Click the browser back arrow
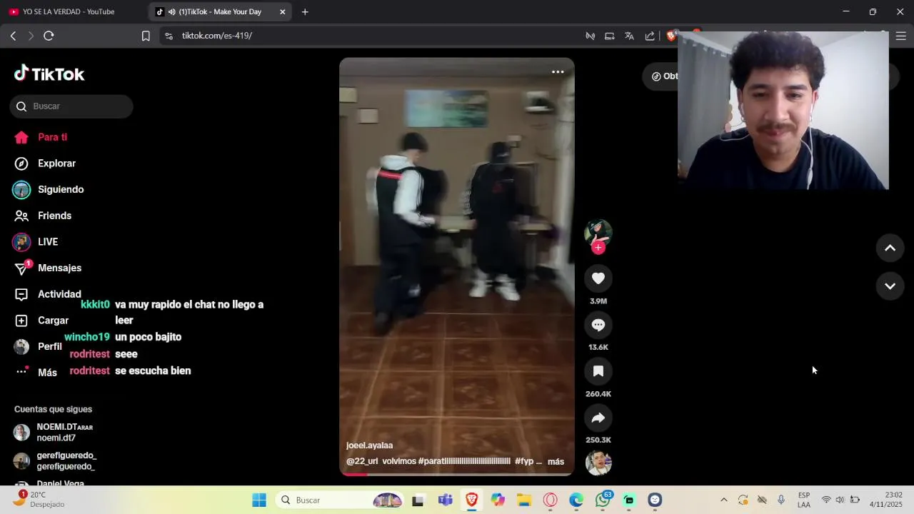914x514 pixels. point(13,36)
